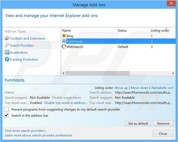Select the Funmoods row name
Screen dimensions: 178x142
click(x=74, y=41)
